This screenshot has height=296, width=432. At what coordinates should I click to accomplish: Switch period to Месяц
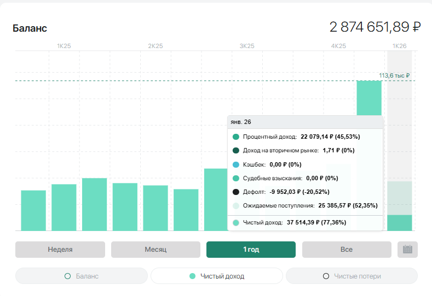tap(155, 249)
